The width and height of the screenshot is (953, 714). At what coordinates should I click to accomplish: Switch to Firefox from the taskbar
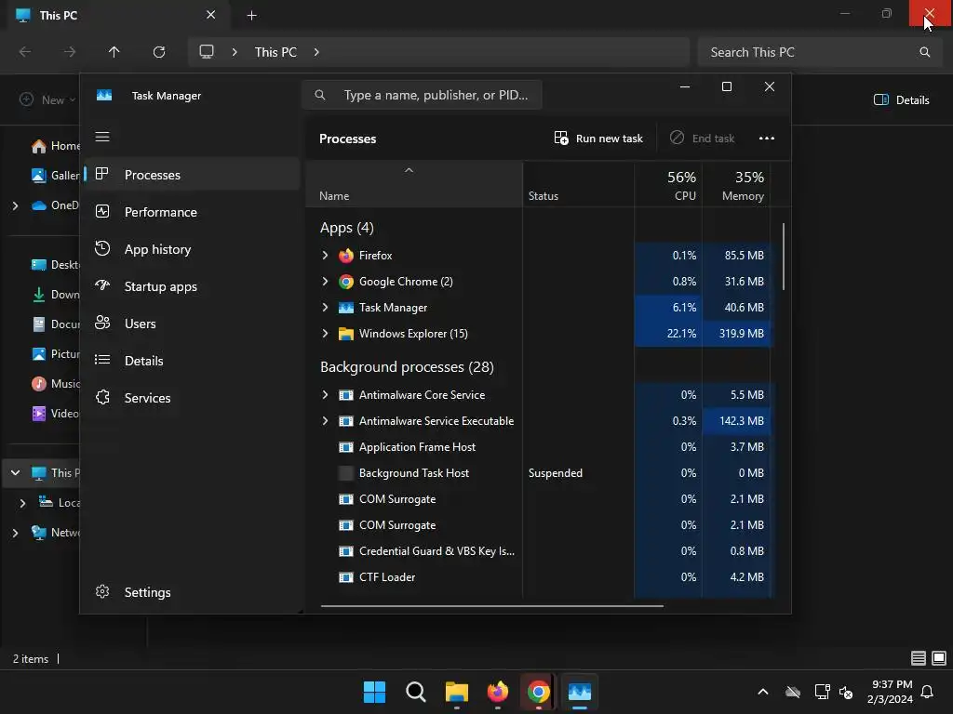[498, 692]
